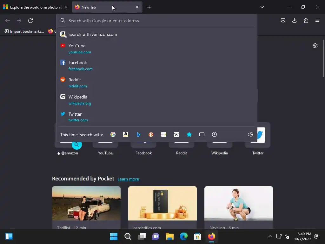The image size is (325, 244).
Task: Open the Widgets panel on the taskbar
Action: click(x=9, y=236)
